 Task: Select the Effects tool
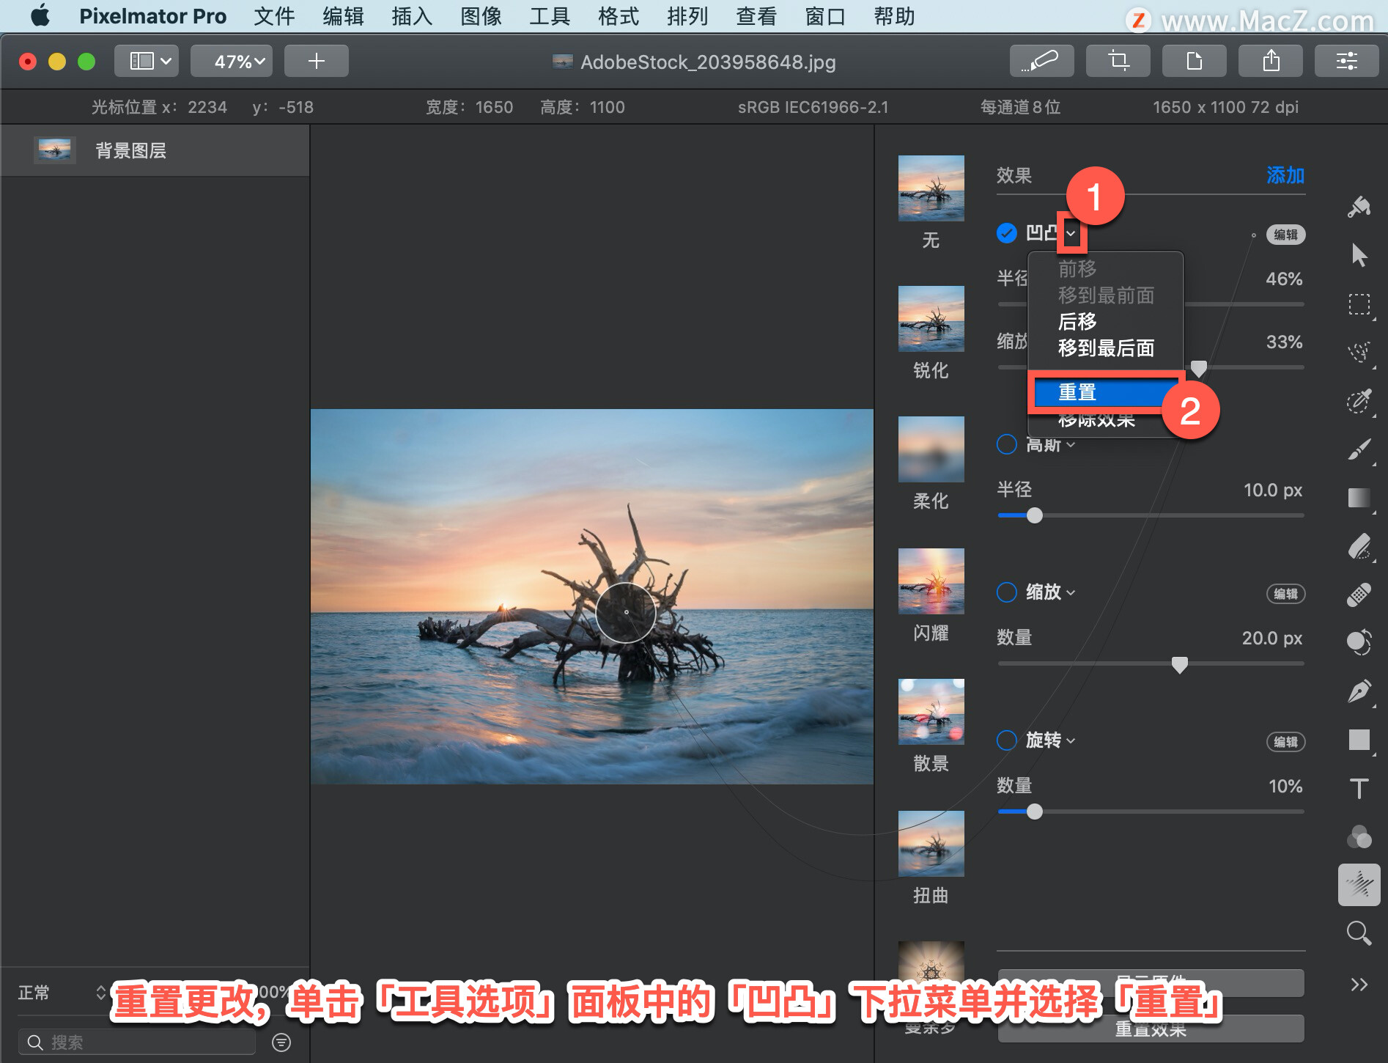[1359, 885]
